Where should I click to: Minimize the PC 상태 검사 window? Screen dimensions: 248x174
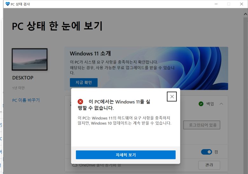(x=216, y=4)
